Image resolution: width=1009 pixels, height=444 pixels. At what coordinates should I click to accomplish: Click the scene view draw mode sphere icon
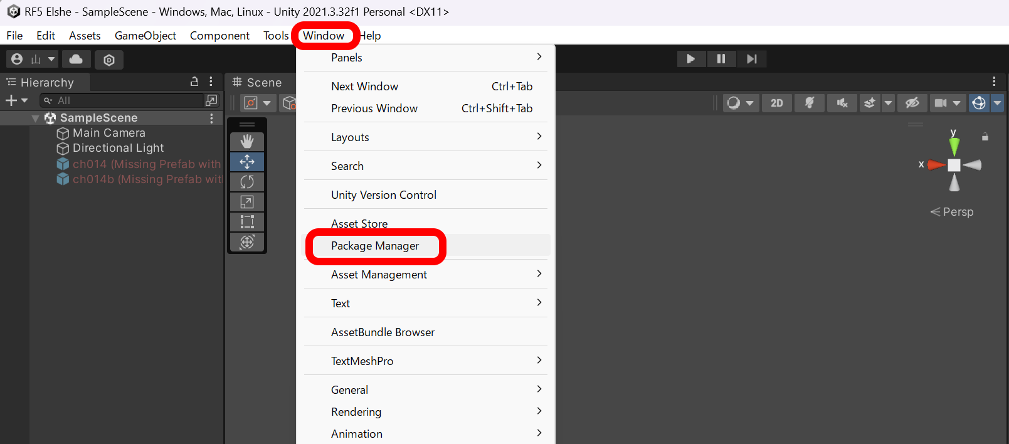point(733,103)
